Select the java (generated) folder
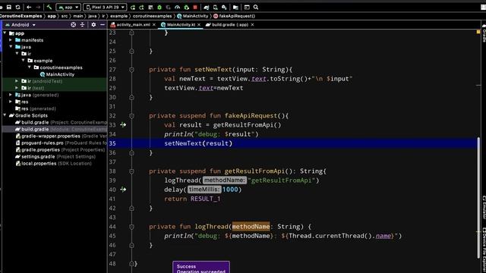This screenshot has width=486, height=273. [37, 95]
